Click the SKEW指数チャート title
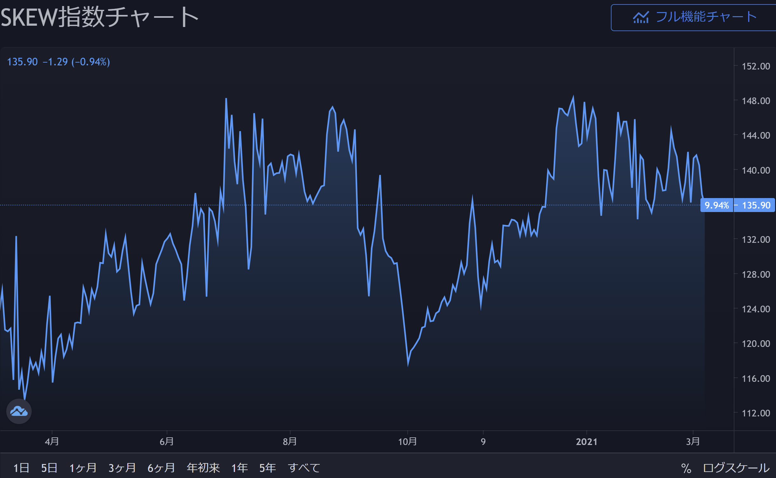Viewport: 776px width, 478px height. [99, 17]
